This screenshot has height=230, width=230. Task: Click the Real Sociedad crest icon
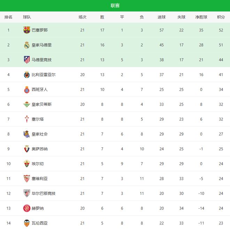(27, 134)
